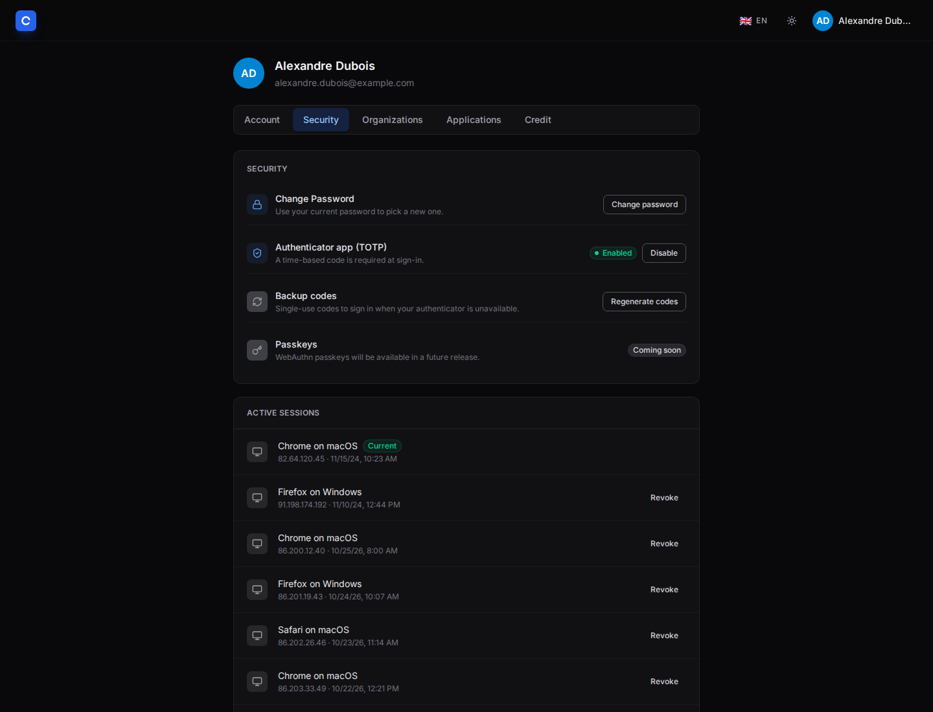Click the monitor icon for current Chrome session
This screenshot has height=712, width=933.
click(257, 452)
